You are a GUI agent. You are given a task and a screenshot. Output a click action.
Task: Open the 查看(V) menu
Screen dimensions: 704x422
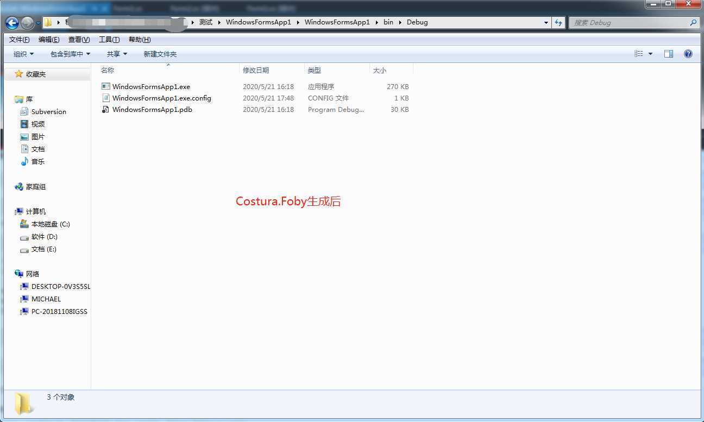[x=79, y=40]
